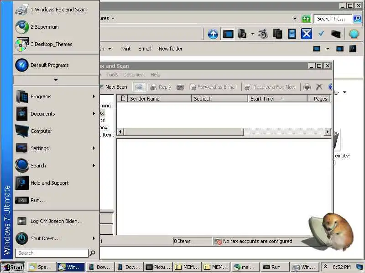
Task: Open the view options dropdown arrow
Action: 328,49
